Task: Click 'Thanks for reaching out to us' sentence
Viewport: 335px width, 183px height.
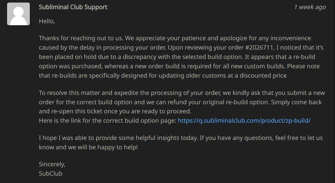Action: (x=81, y=38)
